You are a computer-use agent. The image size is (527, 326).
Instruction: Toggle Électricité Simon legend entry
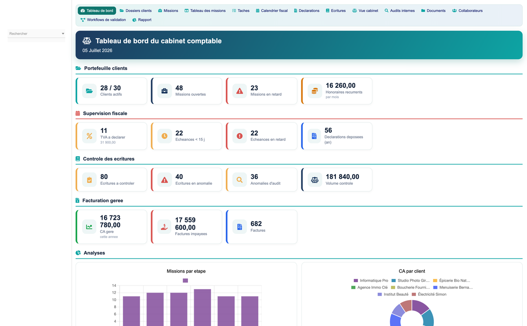pyautogui.click(x=429, y=294)
